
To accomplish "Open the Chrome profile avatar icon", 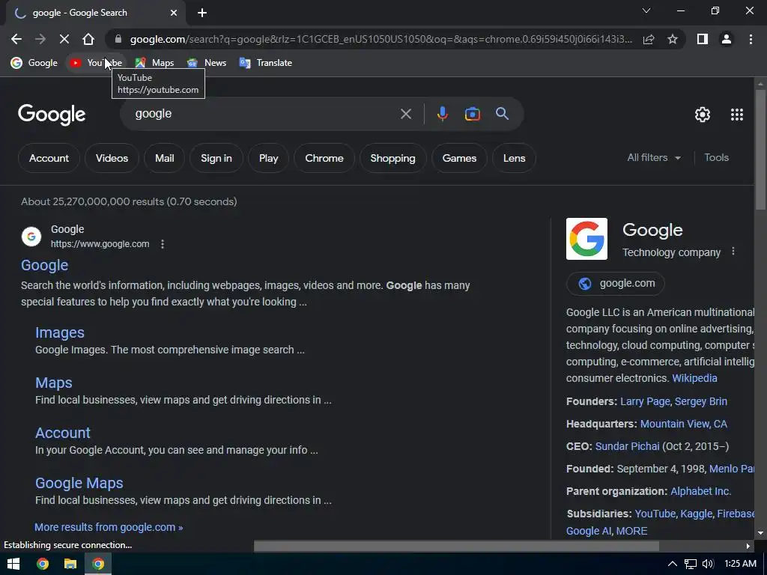I will click(x=727, y=39).
